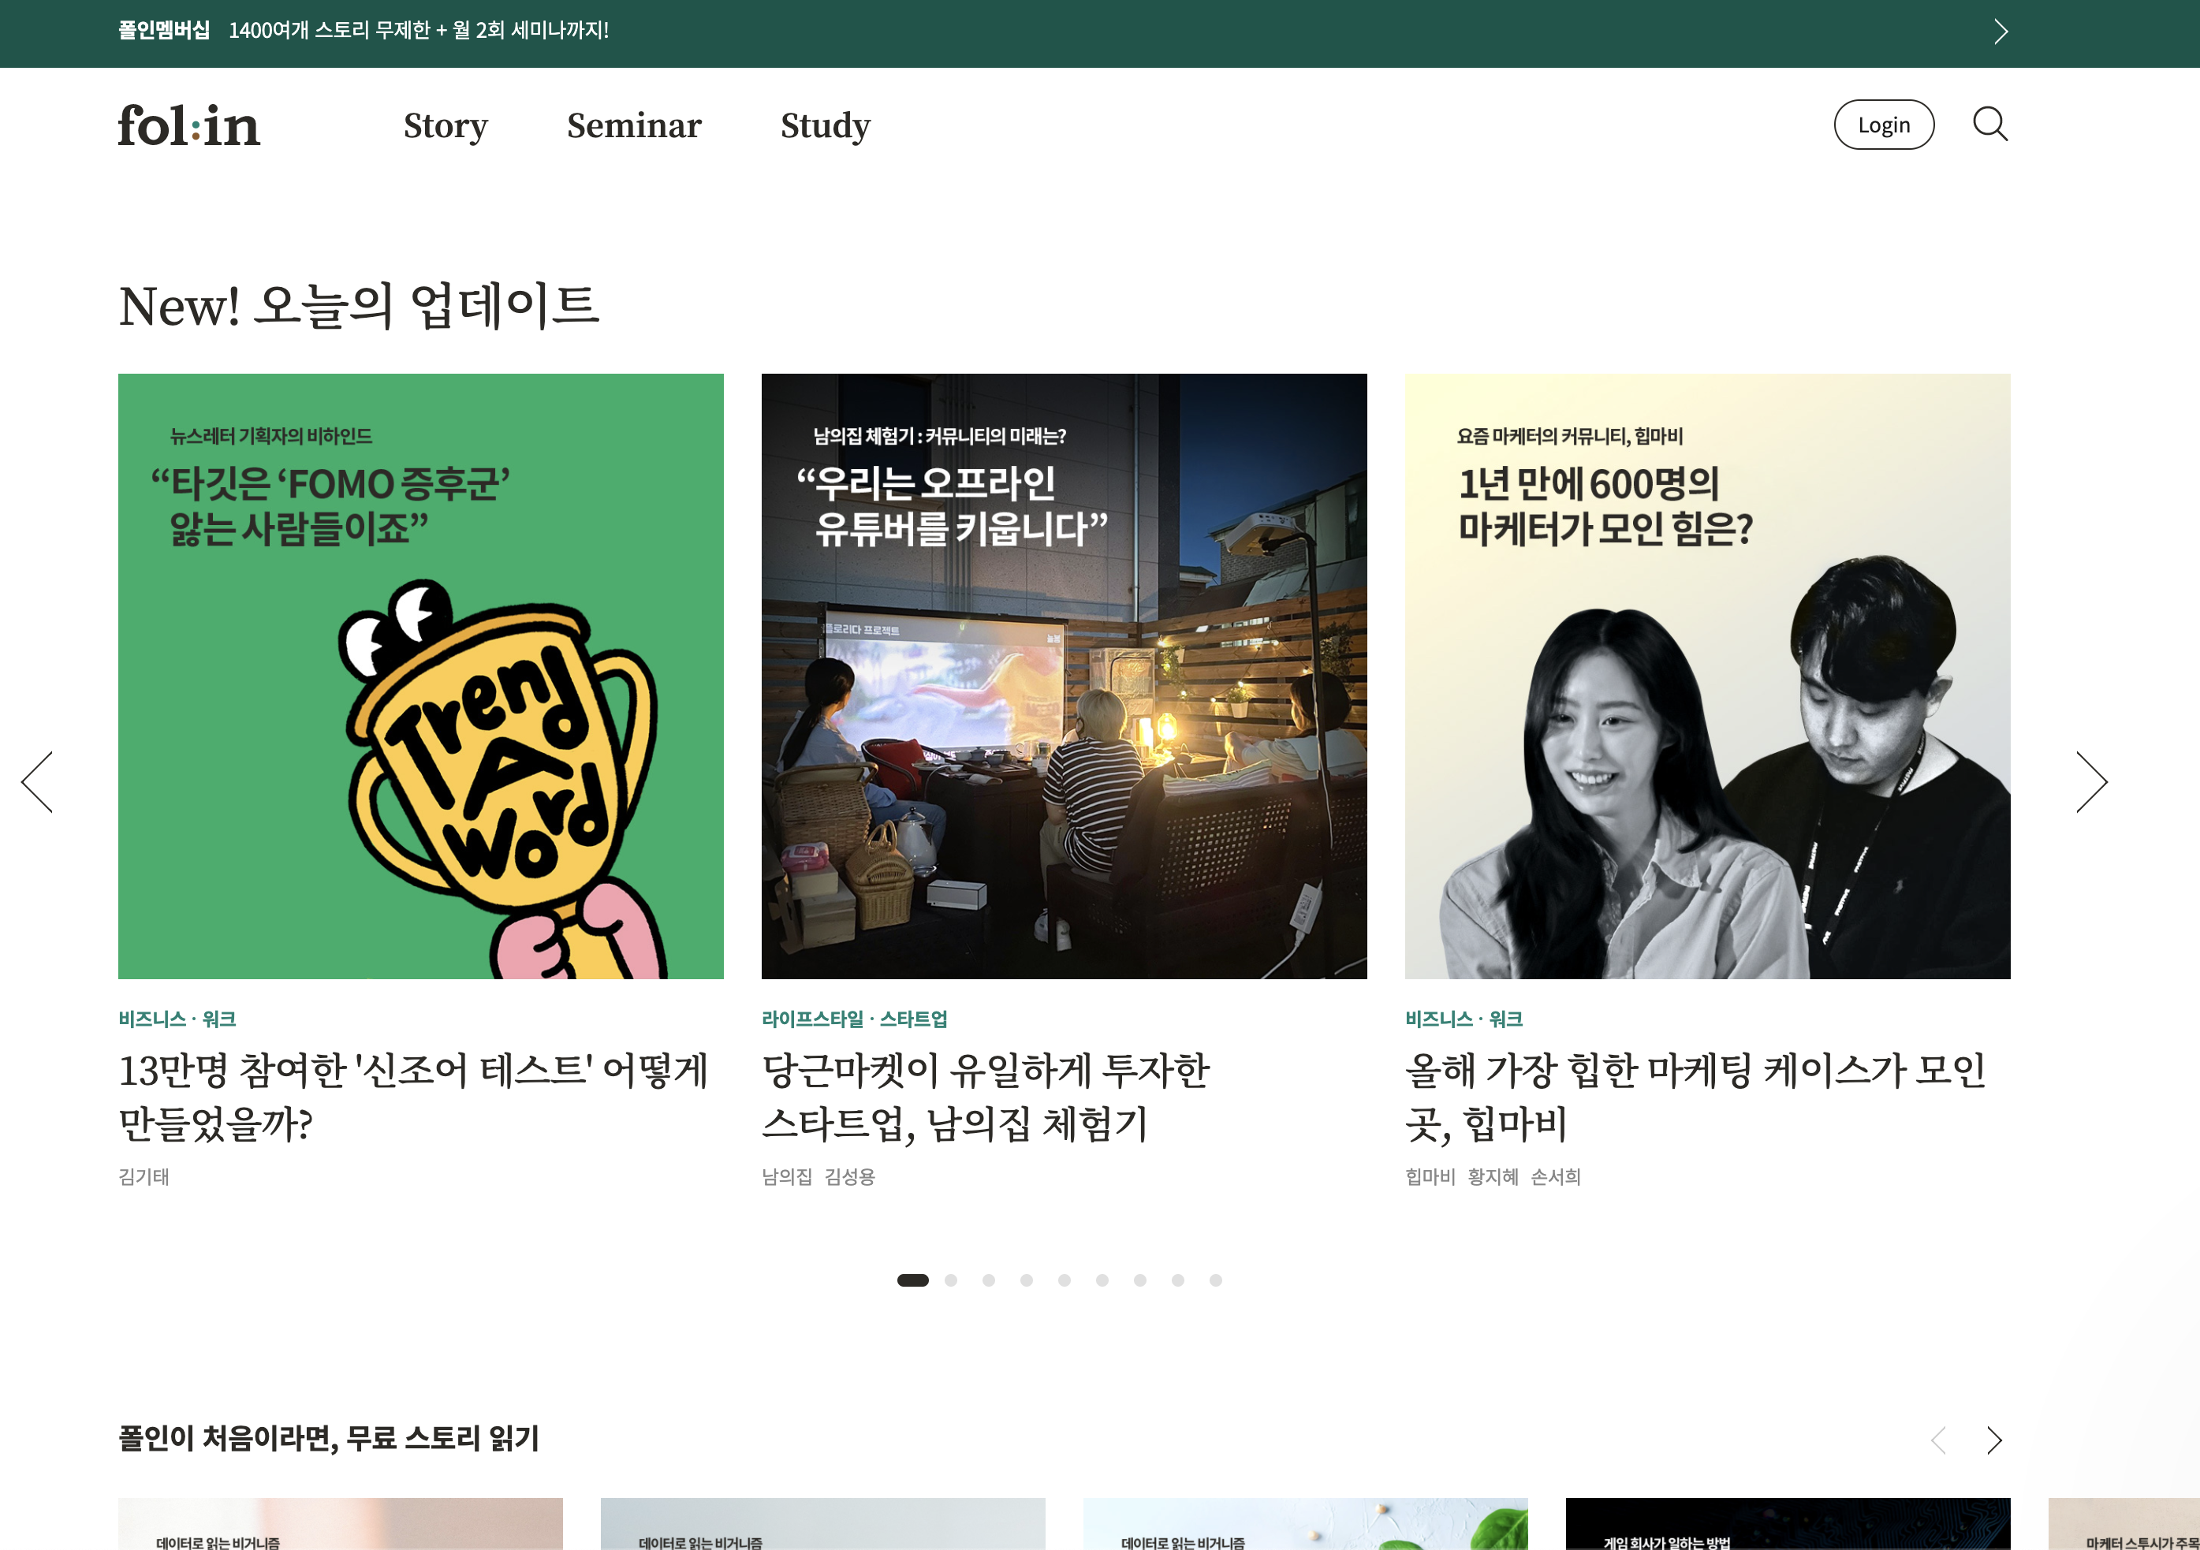The width and height of the screenshot is (2200, 1550).
Task: Open the 라이프스타일 · 스타트업 category link
Action: (854, 1019)
